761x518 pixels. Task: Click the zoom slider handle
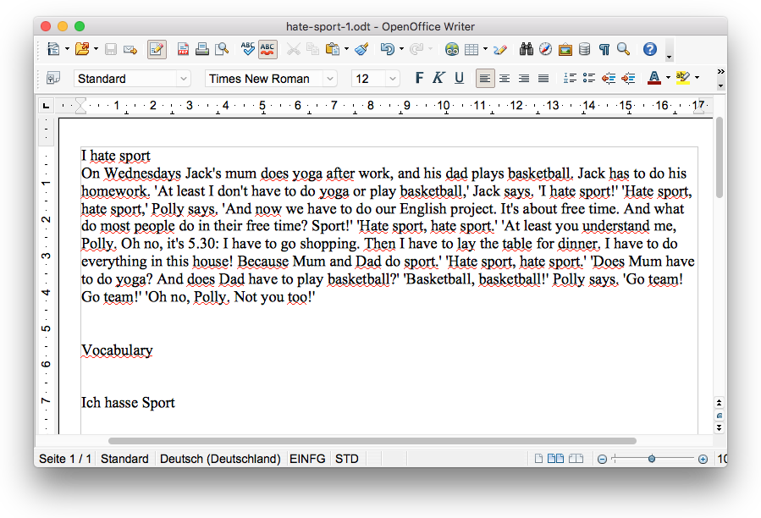(652, 459)
